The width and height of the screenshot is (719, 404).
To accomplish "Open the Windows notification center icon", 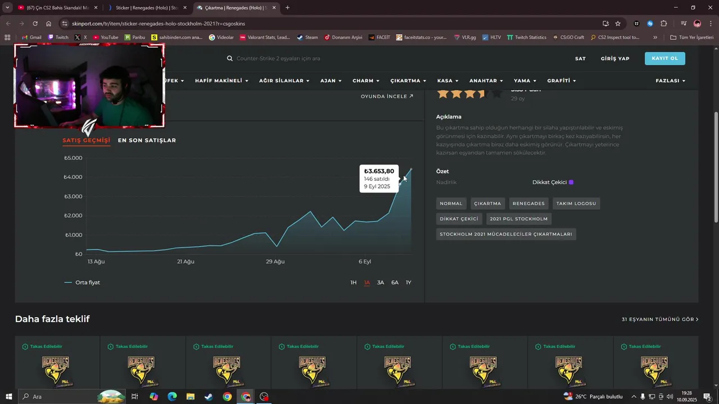I will click(707, 397).
